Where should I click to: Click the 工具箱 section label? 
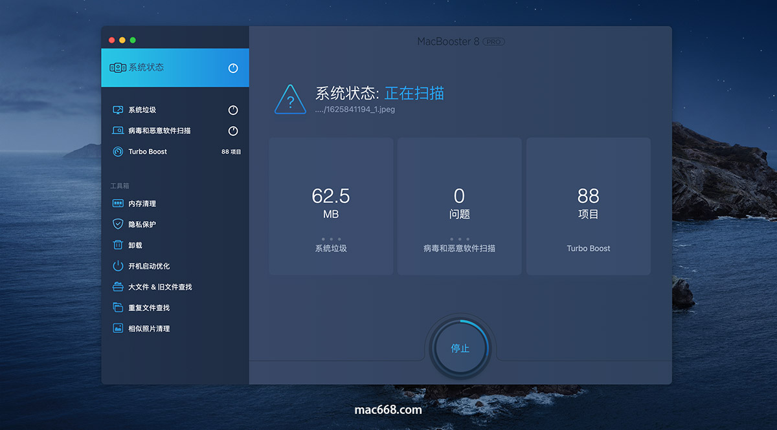tap(120, 186)
